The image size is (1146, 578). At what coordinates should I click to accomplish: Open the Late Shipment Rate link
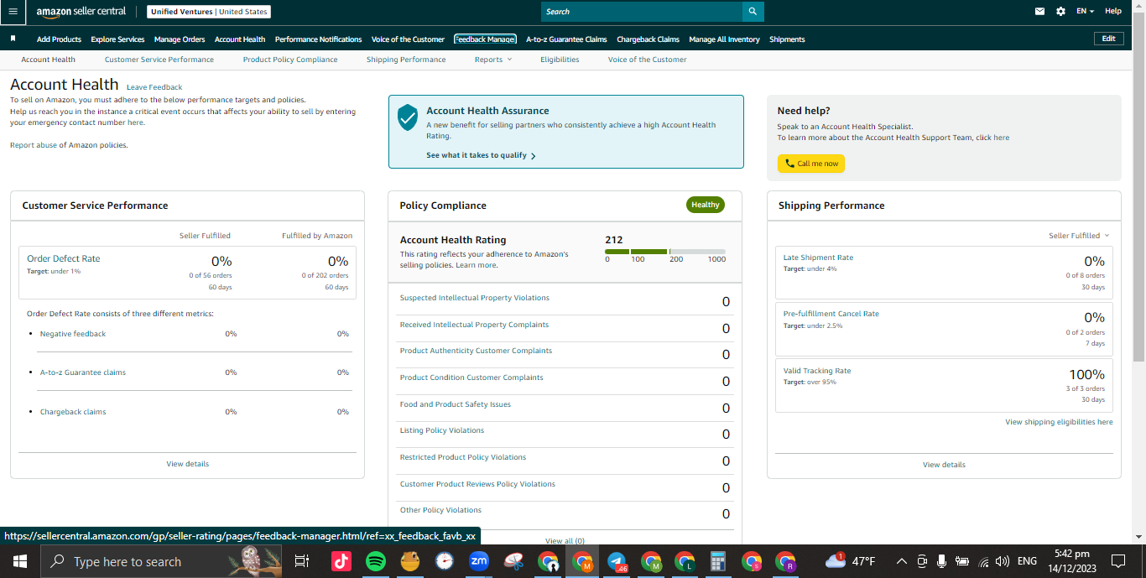[x=818, y=258]
